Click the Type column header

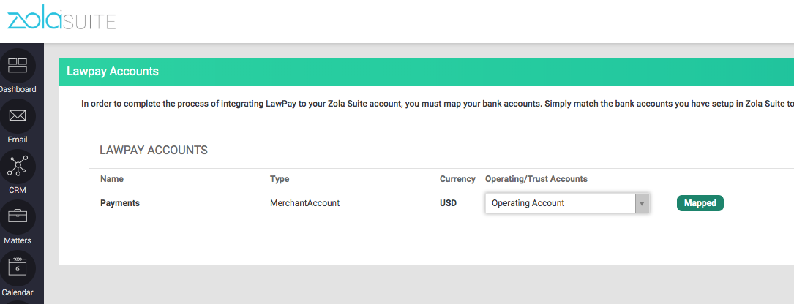pyautogui.click(x=280, y=179)
